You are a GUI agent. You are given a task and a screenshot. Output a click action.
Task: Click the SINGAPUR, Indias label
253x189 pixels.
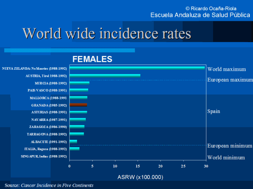[x=43, y=156]
